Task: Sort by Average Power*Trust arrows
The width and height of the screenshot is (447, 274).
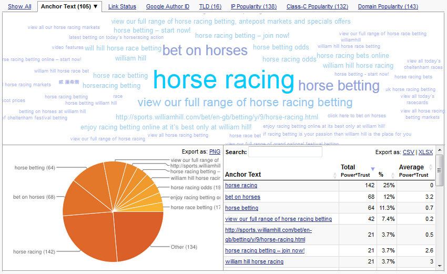Action: point(431,167)
